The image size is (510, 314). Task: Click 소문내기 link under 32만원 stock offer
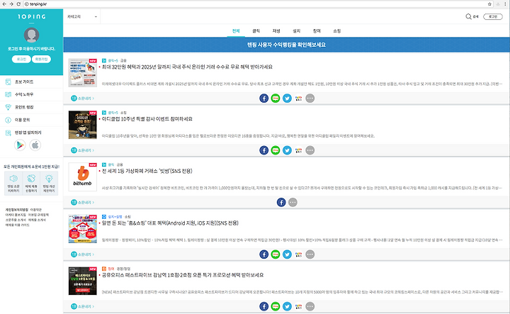[x=83, y=99]
